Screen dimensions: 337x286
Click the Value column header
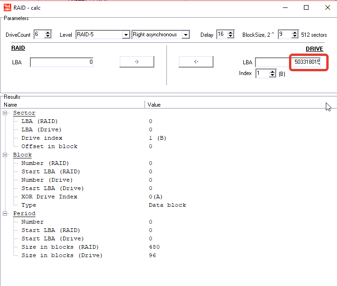click(233, 105)
